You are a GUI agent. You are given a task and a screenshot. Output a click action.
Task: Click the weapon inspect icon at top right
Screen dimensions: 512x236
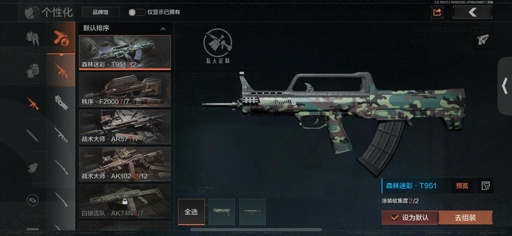point(483,40)
